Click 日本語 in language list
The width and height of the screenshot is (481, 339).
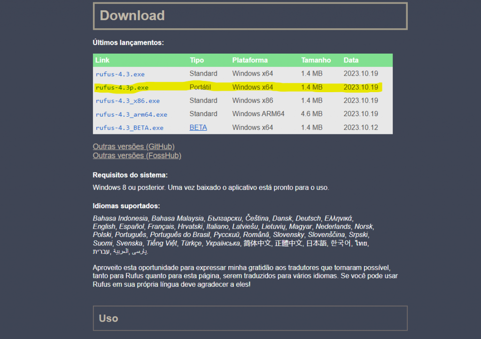point(316,243)
